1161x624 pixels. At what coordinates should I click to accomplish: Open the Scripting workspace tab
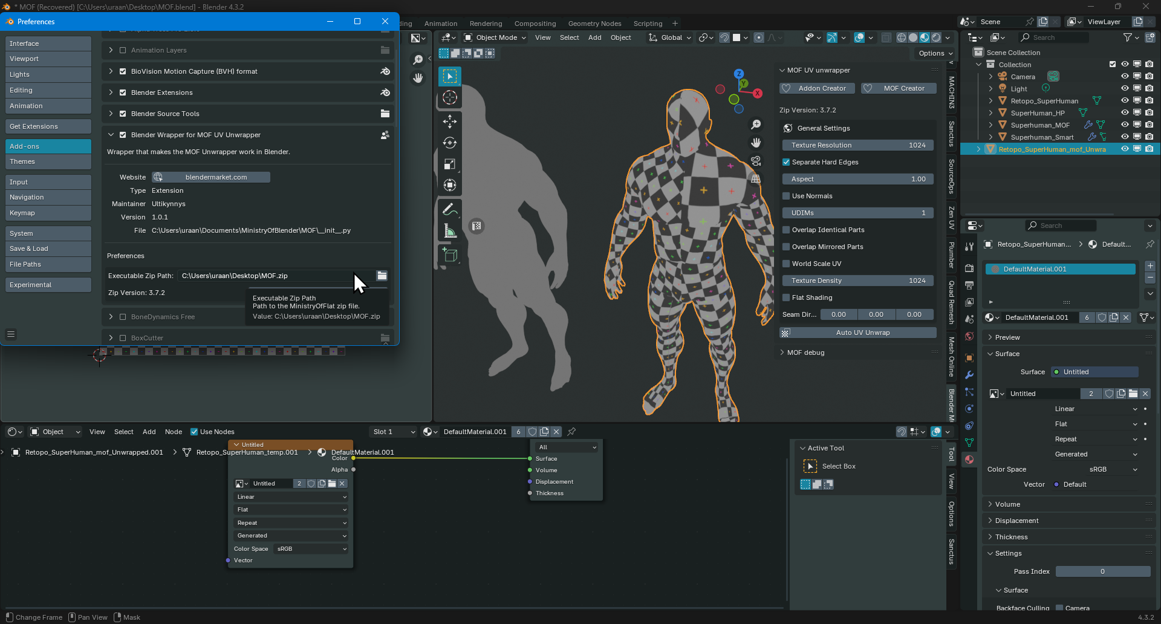click(x=648, y=24)
